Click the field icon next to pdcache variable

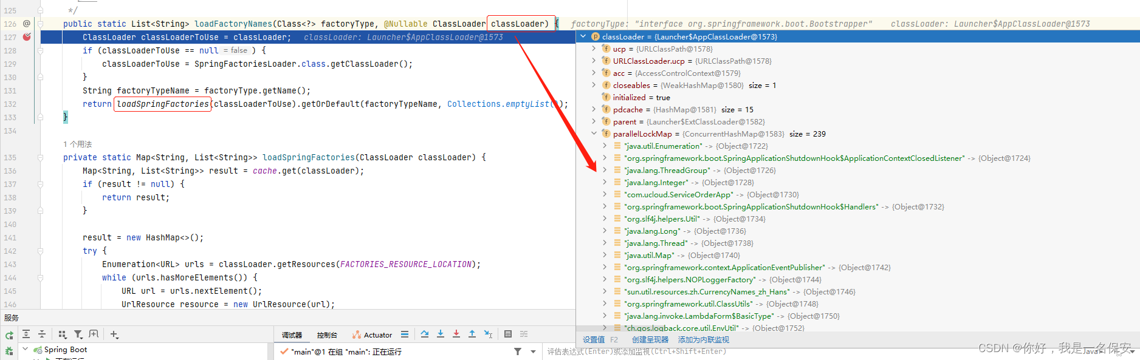(x=606, y=109)
